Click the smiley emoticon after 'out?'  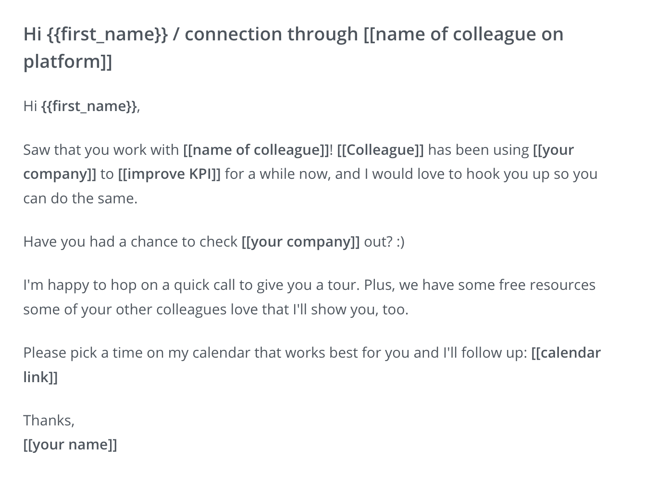click(401, 241)
